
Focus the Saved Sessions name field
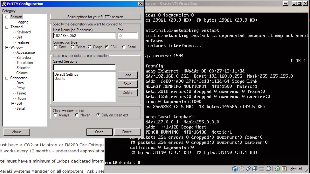coord(85,67)
